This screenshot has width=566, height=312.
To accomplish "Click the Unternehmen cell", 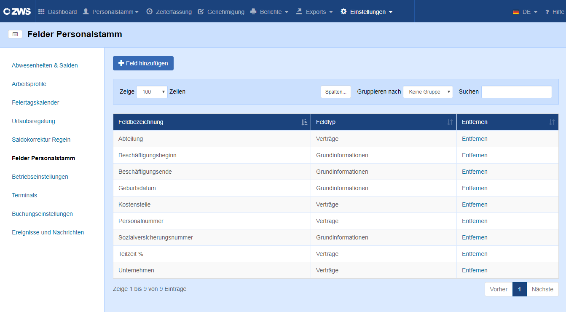I will [x=212, y=270].
